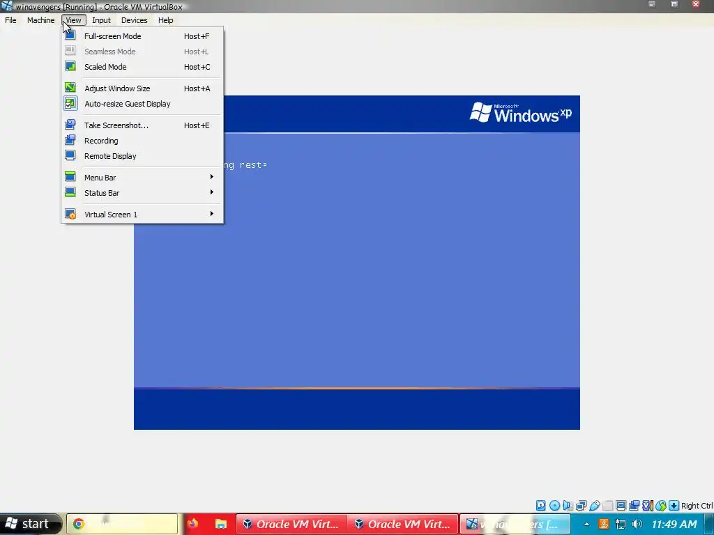Image resolution: width=714 pixels, height=535 pixels.
Task: Expand the Virtual Screen 1 submenu
Action: pos(142,215)
